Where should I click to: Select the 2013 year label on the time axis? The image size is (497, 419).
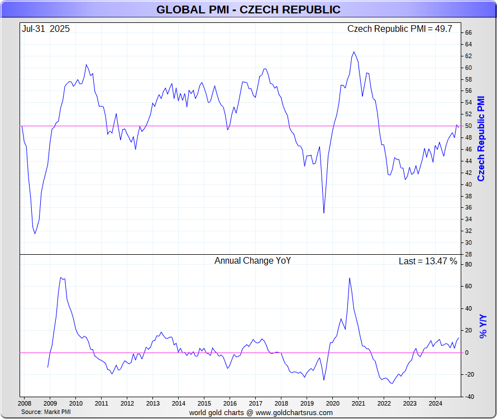[x=153, y=403]
